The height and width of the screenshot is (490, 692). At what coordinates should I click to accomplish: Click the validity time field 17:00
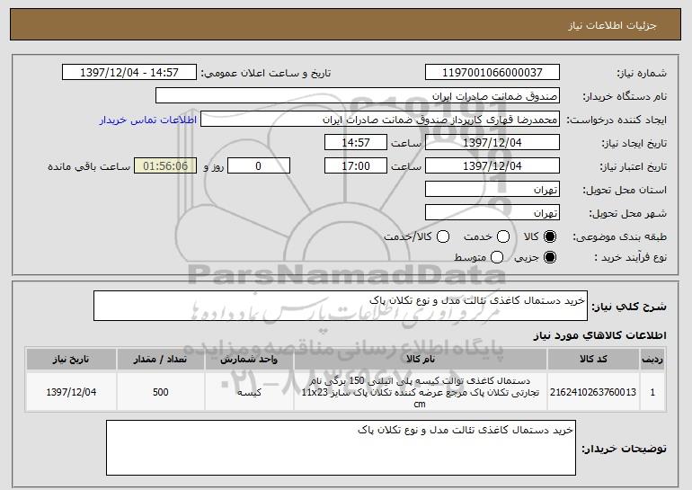point(356,166)
